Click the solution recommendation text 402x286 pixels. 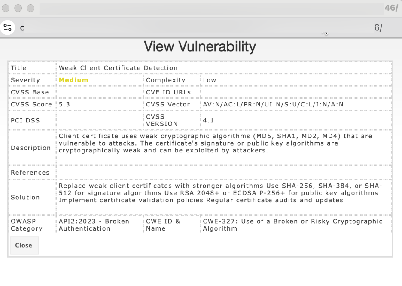(x=220, y=193)
